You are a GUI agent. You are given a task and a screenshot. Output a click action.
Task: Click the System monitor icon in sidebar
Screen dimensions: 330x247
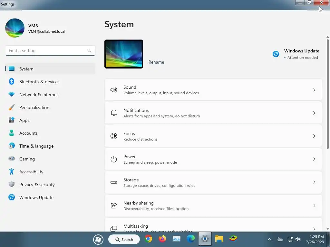pyautogui.click(x=12, y=69)
